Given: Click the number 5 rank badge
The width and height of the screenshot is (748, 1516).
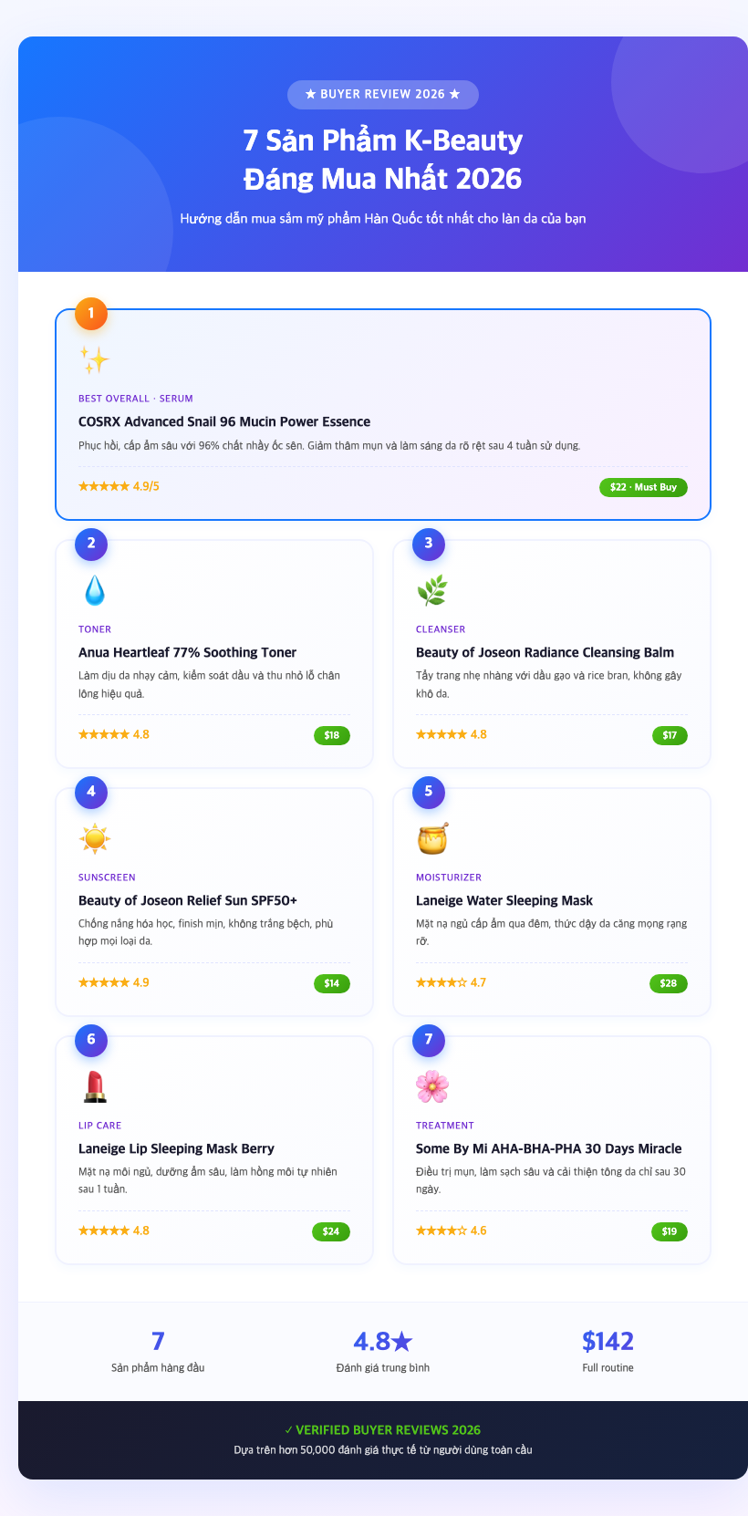Looking at the screenshot, I should pos(429,791).
